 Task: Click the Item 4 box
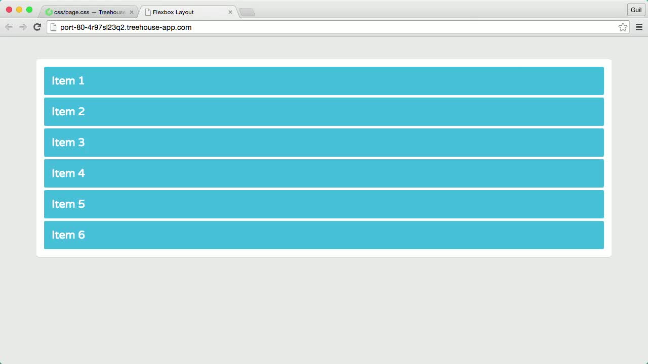[x=324, y=173]
